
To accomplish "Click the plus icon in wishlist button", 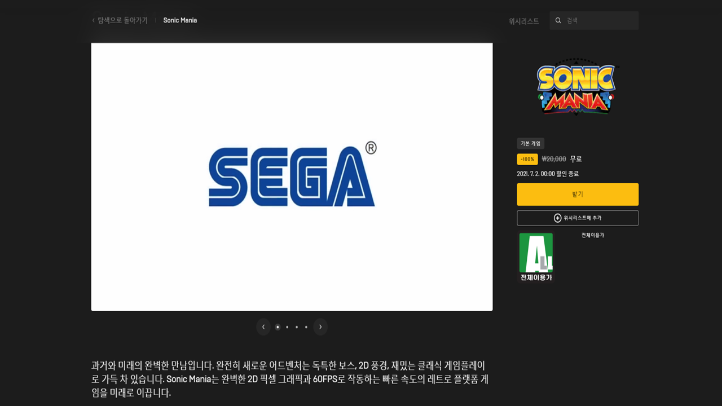I will (x=557, y=218).
